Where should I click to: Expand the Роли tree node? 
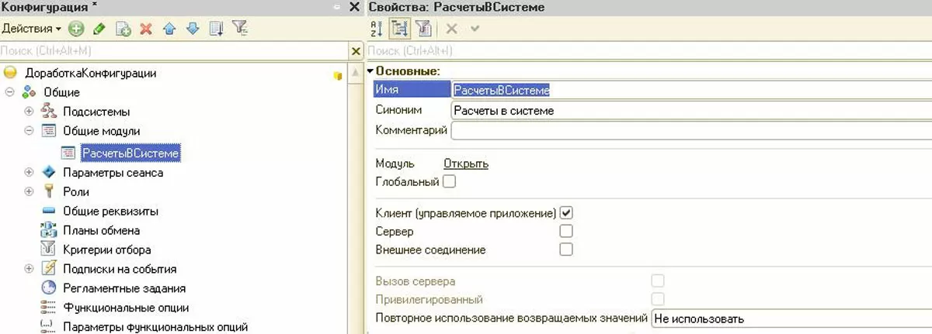(x=29, y=191)
